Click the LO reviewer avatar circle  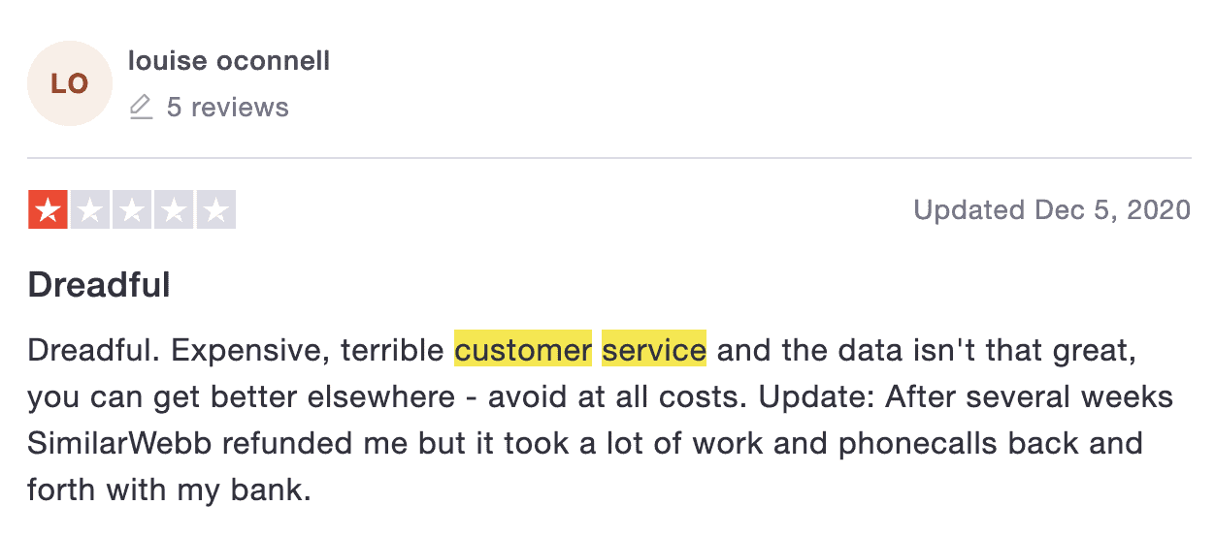[70, 83]
